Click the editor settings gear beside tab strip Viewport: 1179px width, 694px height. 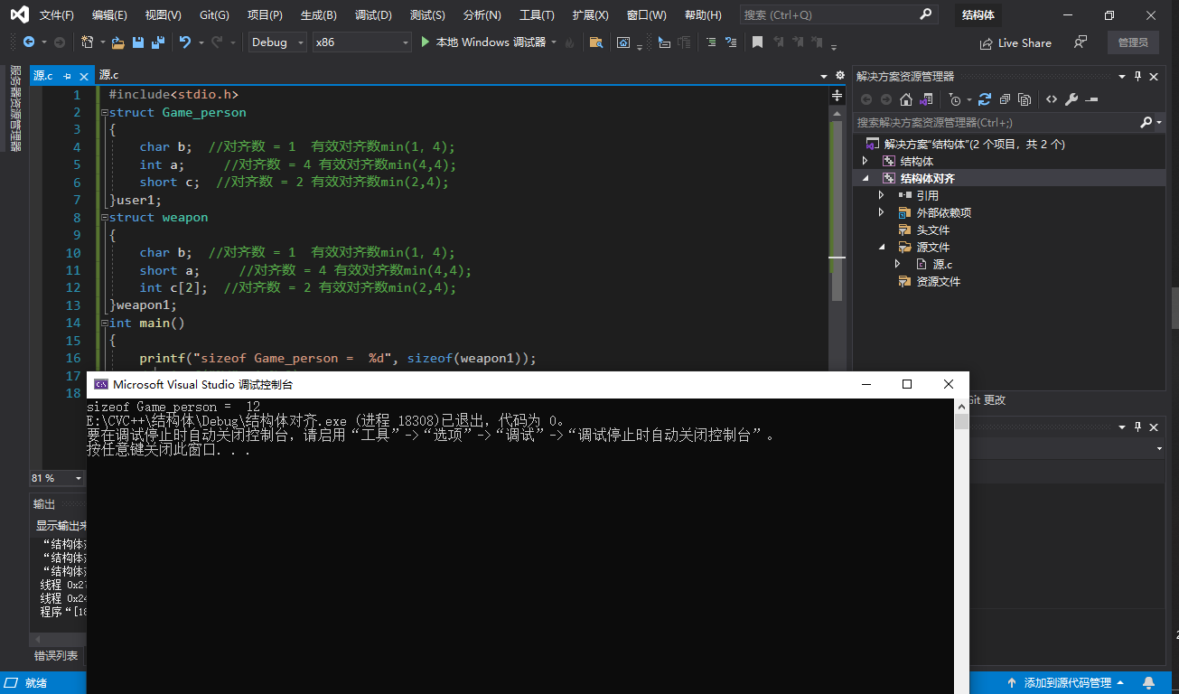tap(840, 77)
